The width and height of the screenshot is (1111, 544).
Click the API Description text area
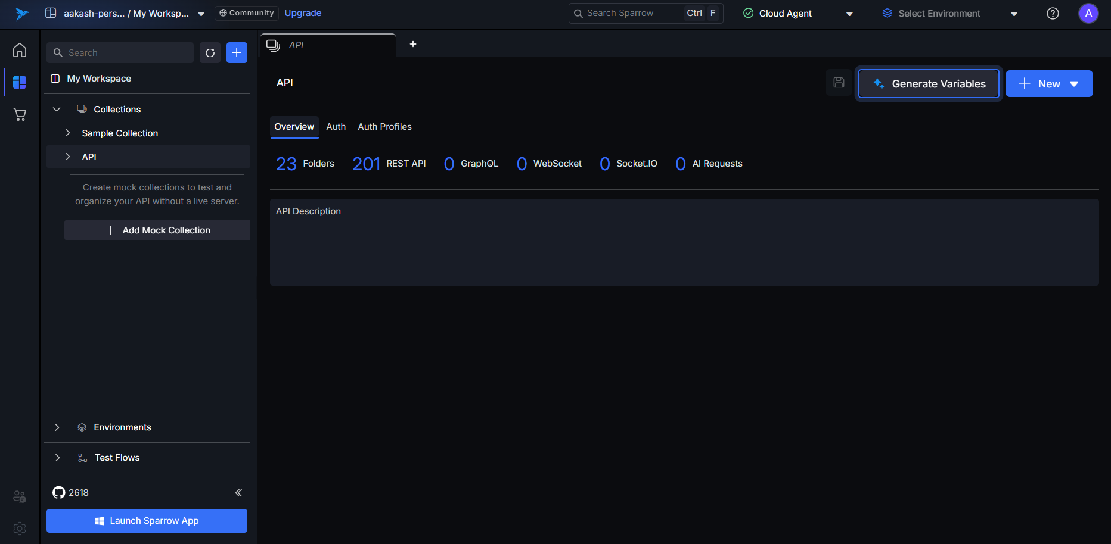[x=684, y=242]
